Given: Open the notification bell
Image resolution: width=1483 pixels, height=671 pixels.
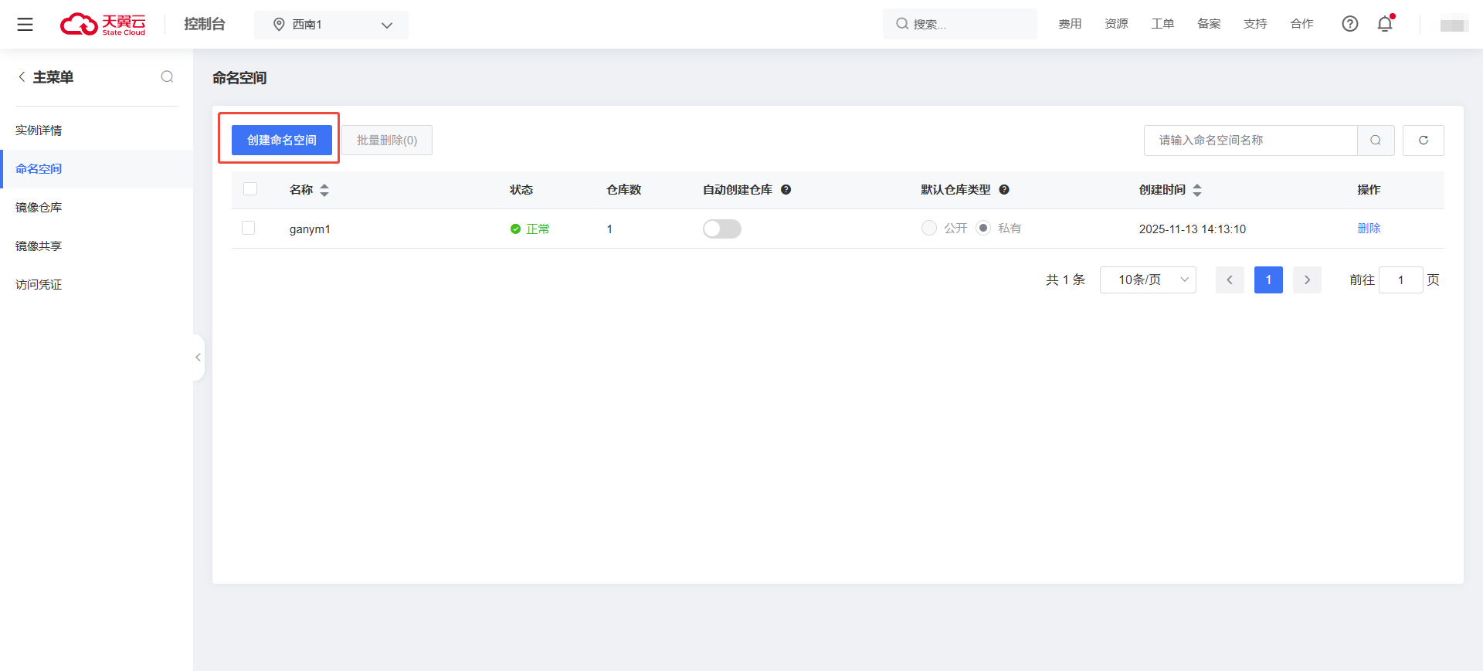Looking at the screenshot, I should [x=1385, y=24].
